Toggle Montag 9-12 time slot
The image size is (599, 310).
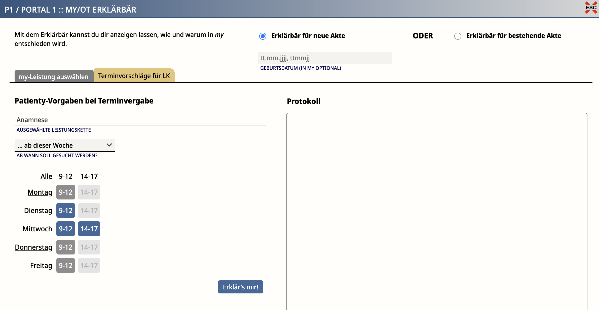(65, 192)
